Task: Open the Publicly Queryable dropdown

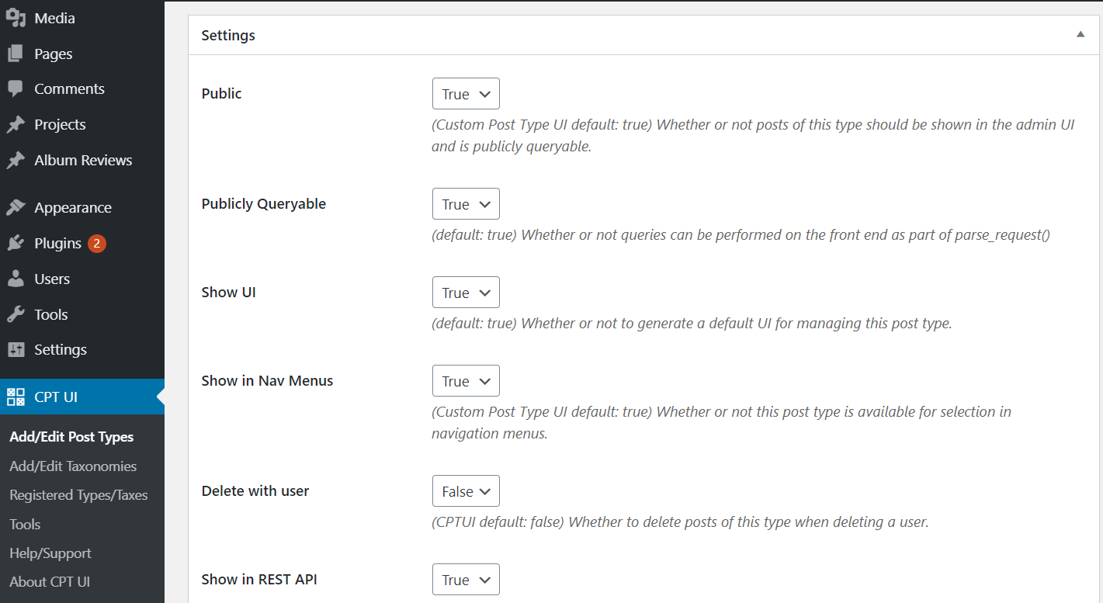Action: click(465, 203)
